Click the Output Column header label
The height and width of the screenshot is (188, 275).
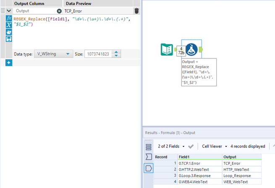pyautogui.click(x=29, y=3)
